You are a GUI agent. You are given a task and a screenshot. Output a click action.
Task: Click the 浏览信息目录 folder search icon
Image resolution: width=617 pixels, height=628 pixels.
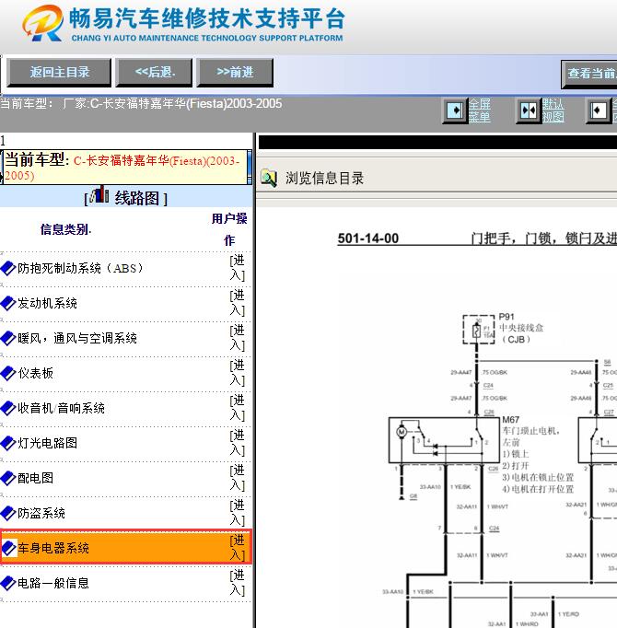click(x=269, y=179)
